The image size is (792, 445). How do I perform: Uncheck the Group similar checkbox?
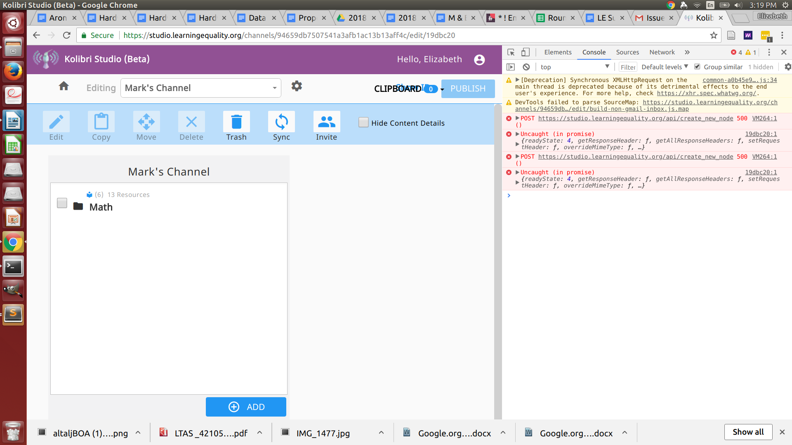697,67
